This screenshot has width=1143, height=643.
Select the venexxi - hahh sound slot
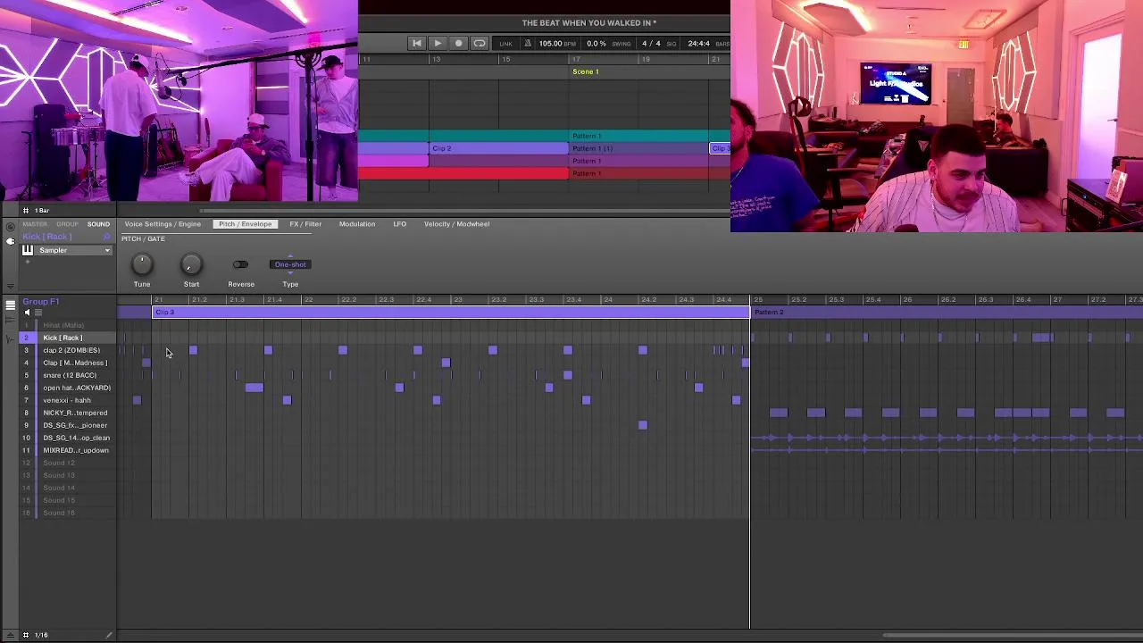(x=68, y=400)
